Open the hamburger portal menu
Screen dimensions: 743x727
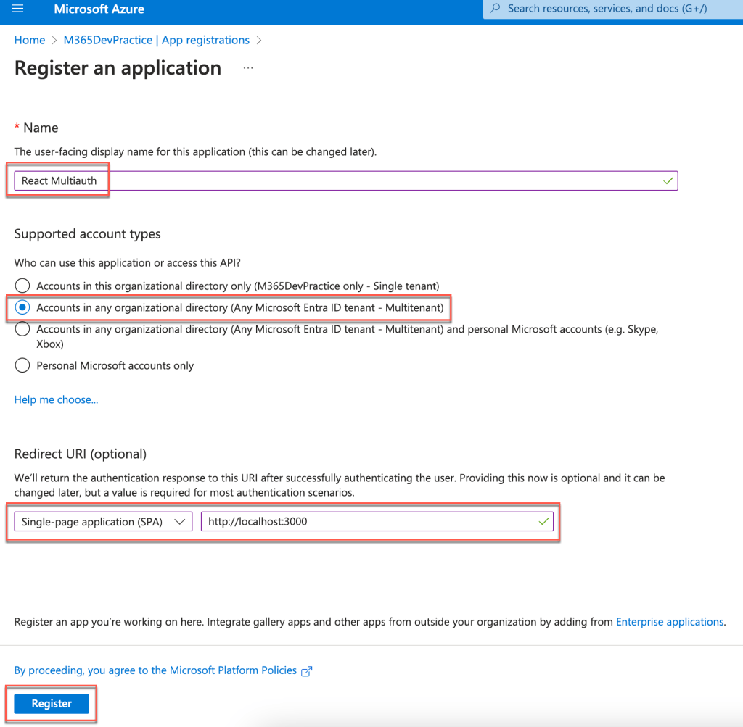pos(18,9)
